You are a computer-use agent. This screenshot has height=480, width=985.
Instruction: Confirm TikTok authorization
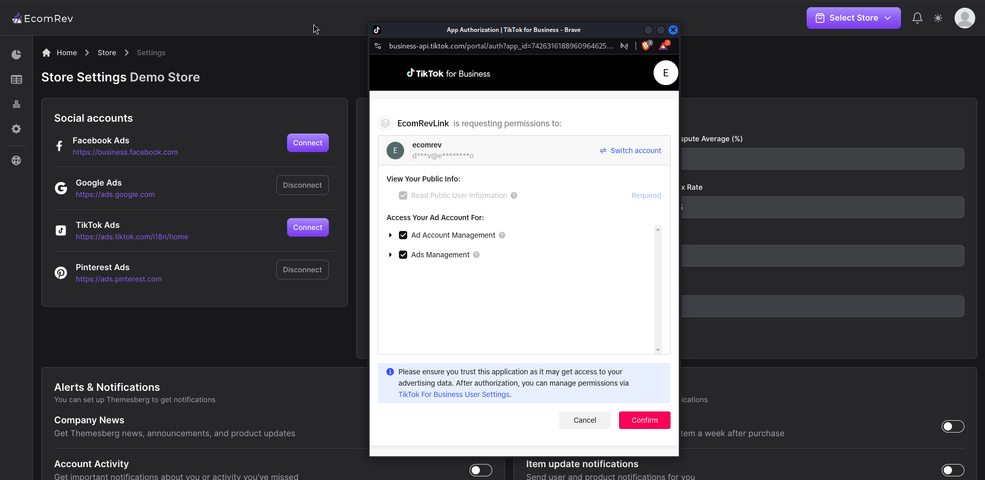pos(645,420)
